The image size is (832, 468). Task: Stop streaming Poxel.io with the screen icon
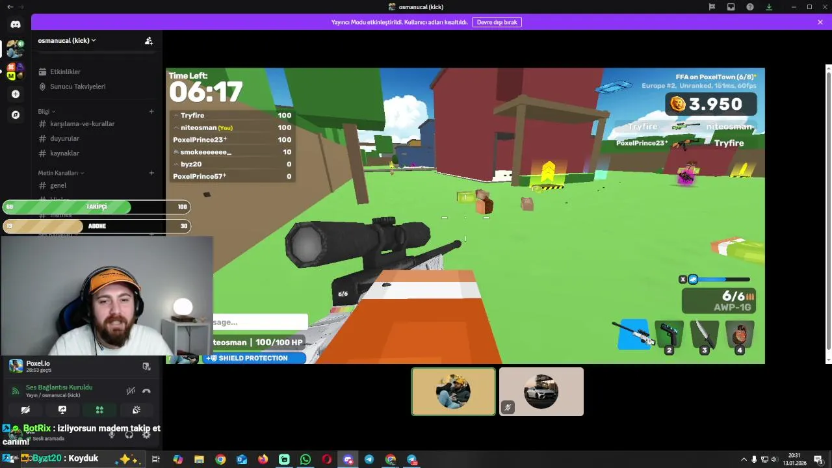pyautogui.click(x=146, y=366)
